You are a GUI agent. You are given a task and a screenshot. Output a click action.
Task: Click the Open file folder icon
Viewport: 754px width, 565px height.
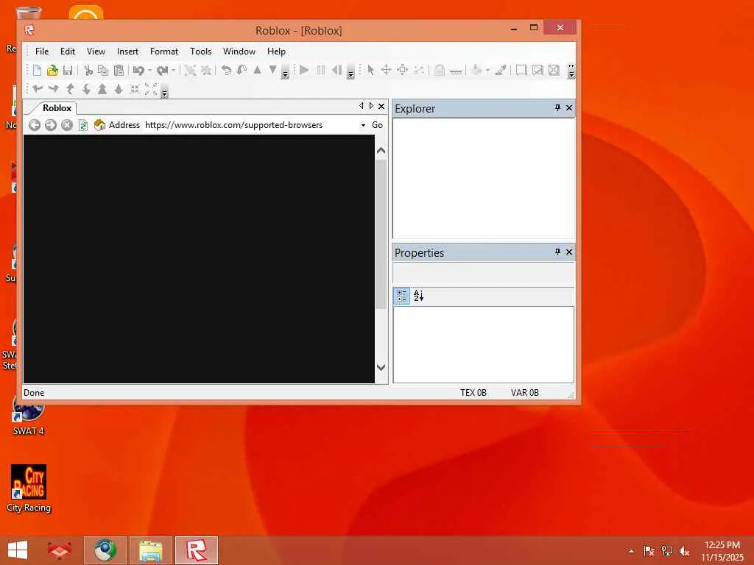pyautogui.click(x=52, y=70)
